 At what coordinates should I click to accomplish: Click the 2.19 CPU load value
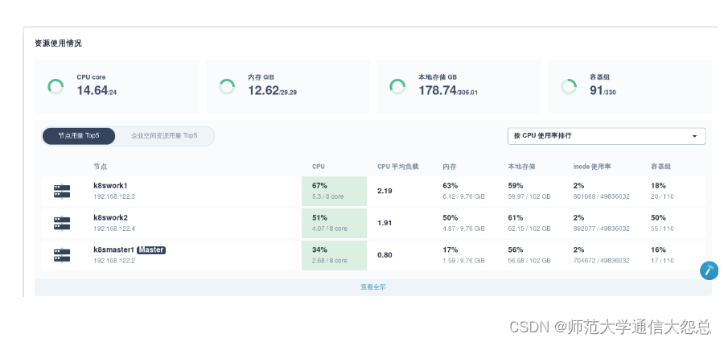[385, 191]
